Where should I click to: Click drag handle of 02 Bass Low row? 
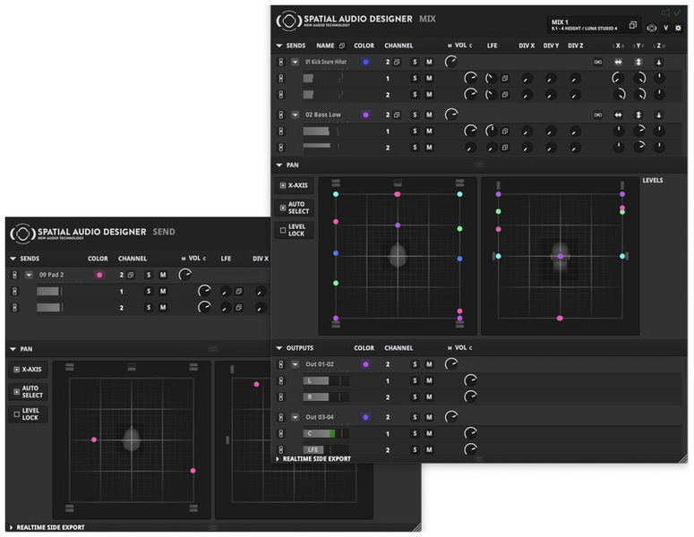280,115
